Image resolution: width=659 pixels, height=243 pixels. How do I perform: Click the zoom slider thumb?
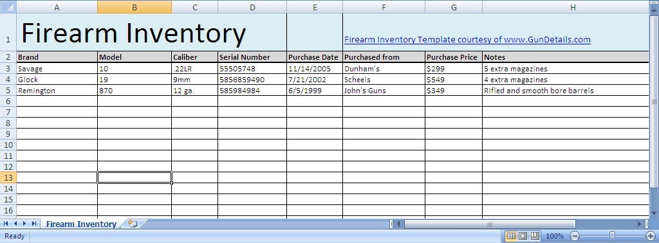pyautogui.click(x=612, y=236)
